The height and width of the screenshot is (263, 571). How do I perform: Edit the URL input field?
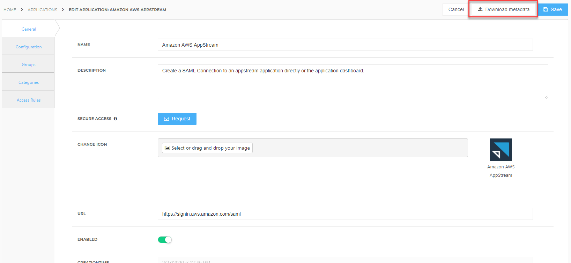345,214
